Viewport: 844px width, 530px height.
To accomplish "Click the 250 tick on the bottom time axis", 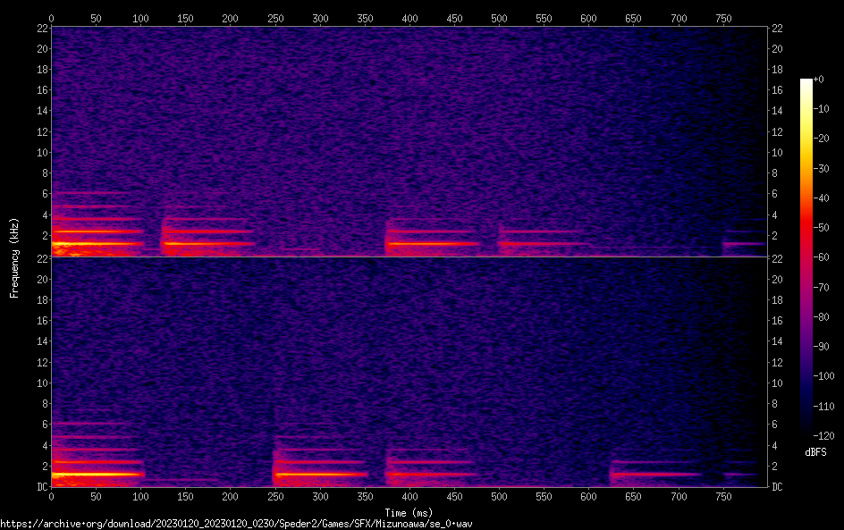I will [275, 497].
